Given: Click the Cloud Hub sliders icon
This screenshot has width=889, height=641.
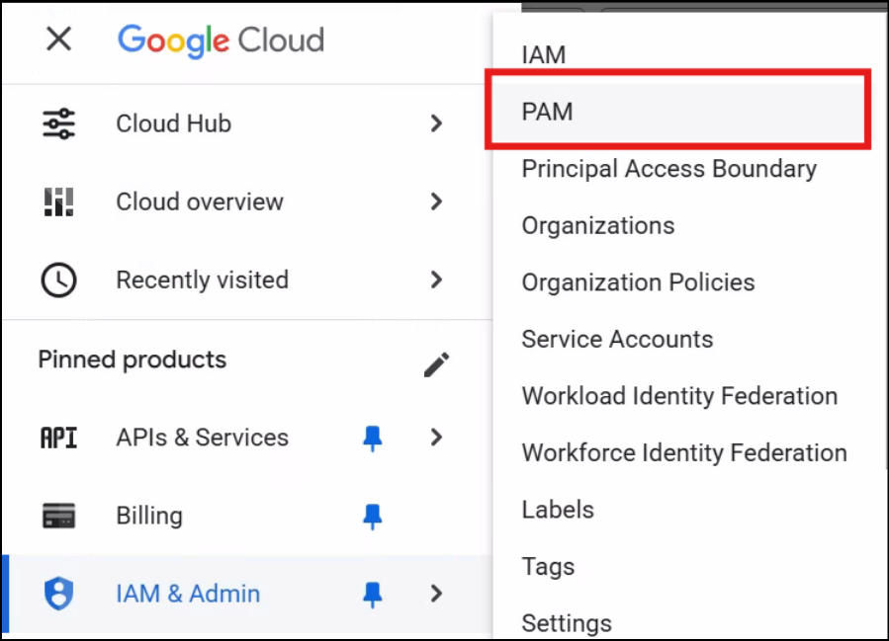Looking at the screenshot, I should 58,123.
